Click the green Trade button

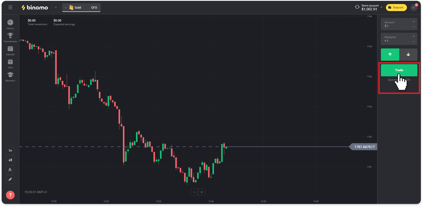tap(399, 70)
